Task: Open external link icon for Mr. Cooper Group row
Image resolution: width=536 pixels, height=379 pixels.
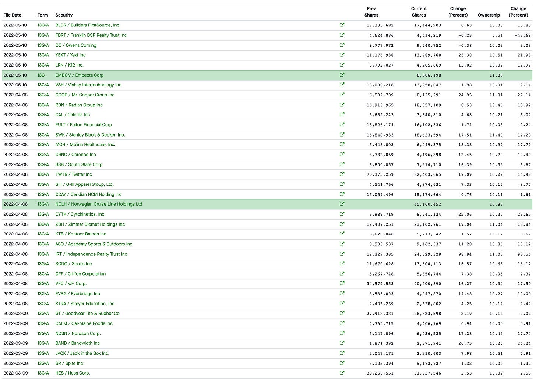Action: tap(342, 95)
